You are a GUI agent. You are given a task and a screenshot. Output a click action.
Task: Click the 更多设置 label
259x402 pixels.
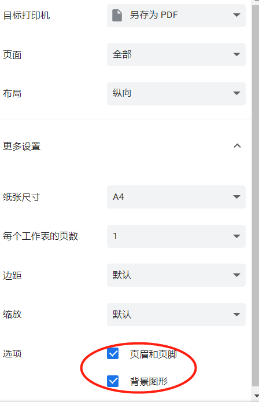point(22,147)
